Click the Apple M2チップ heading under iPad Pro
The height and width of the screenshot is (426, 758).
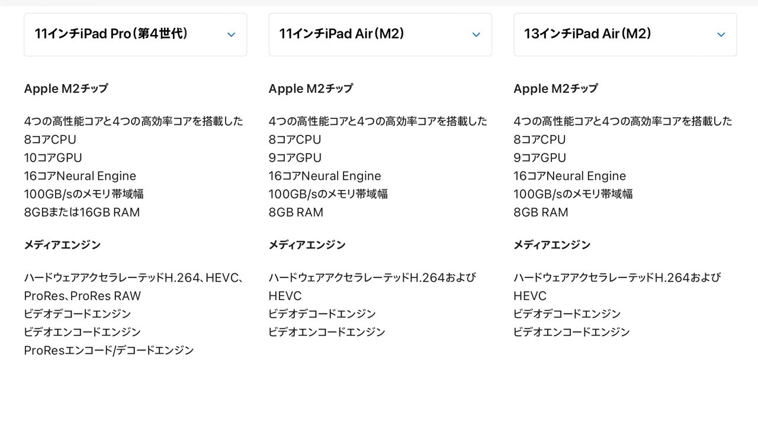pos(66,89)
